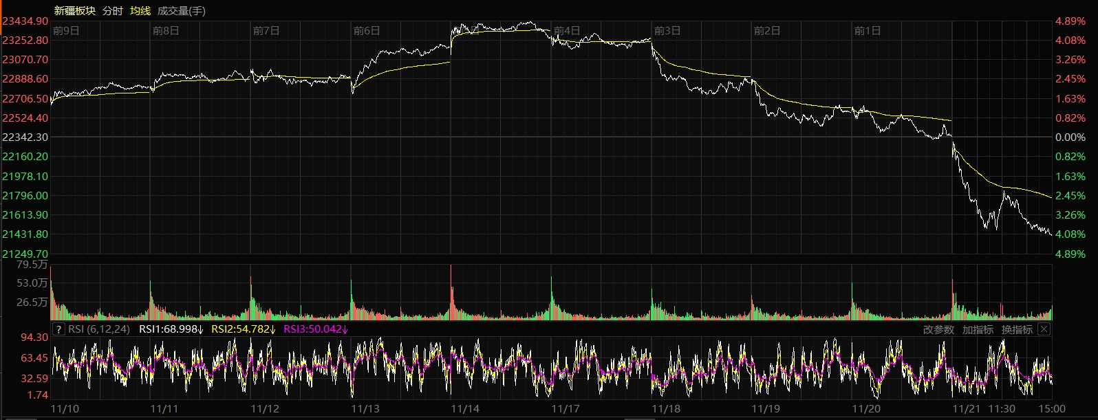Click the 15:00 closing time label
Screen dimensions: 1098x420
tap(1053, 409)
